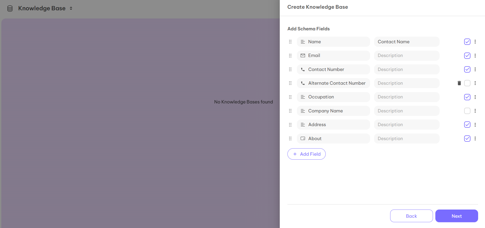
Task: Click the drag handle for Email row
Action: [290, 56]
